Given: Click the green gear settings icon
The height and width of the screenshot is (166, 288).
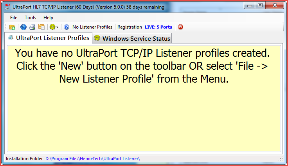Looking at the screenshot, I should pos(52,27).
